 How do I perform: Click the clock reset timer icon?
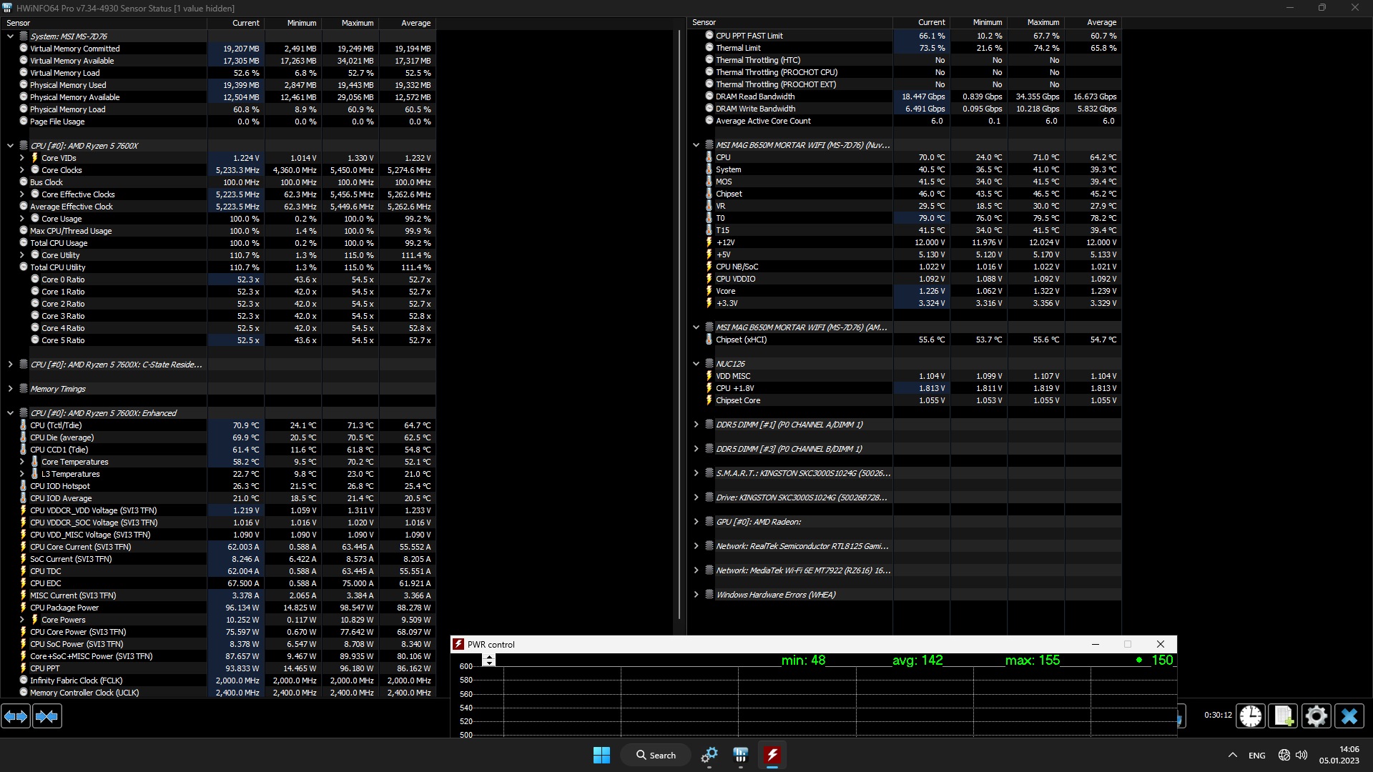(x=1250, y=716)
